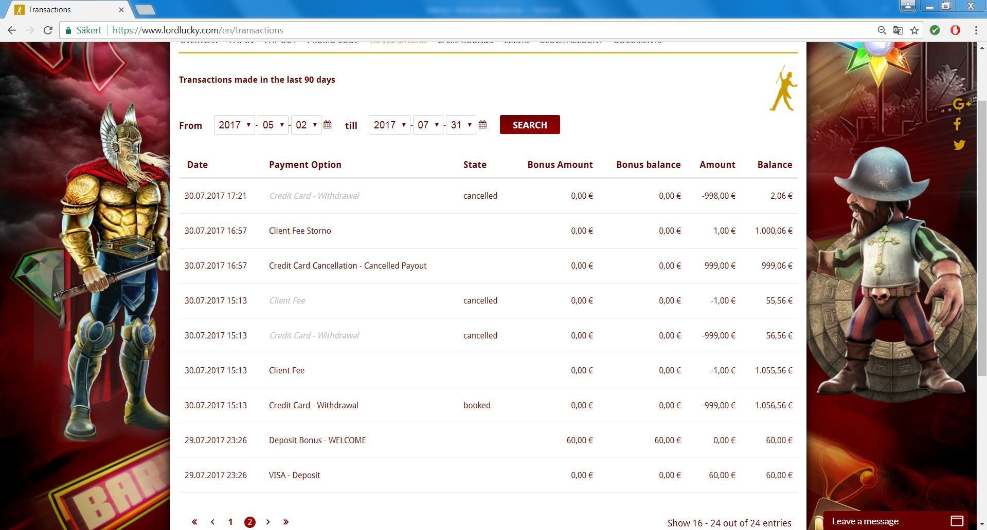Click the 'booked' state cell
The width and height of the screenshot is (987, 530).
(x=477, y=405)
